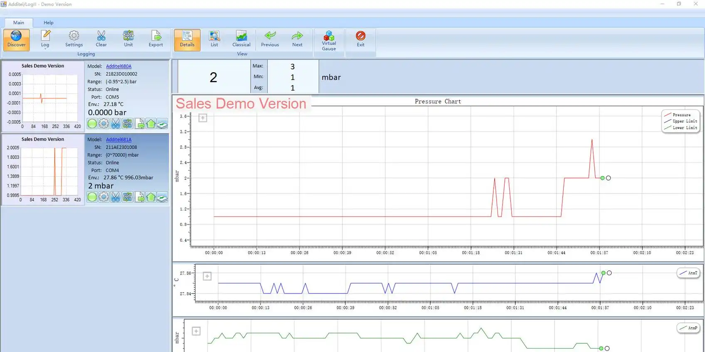The height and width of the screenshot is (352, 705).
Task: Switch to the Details view mode
Action: point(187,39)
